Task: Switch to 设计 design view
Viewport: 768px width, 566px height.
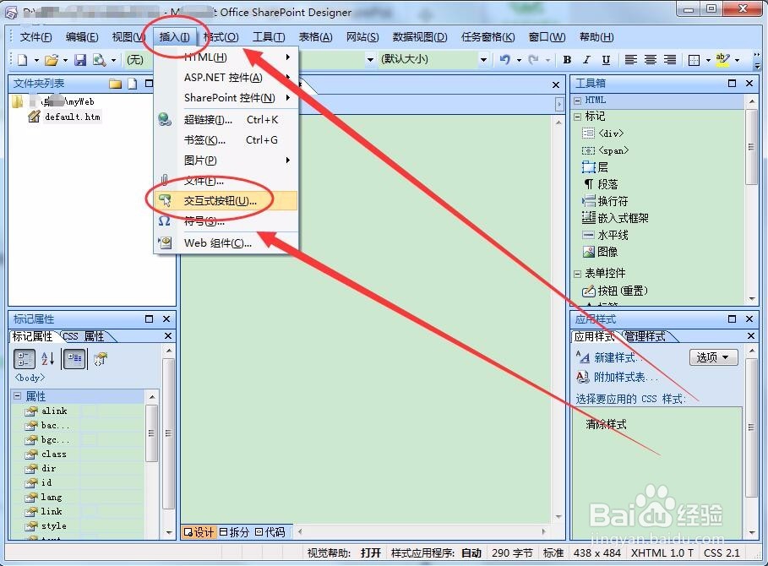Action: tap(199, 532)
